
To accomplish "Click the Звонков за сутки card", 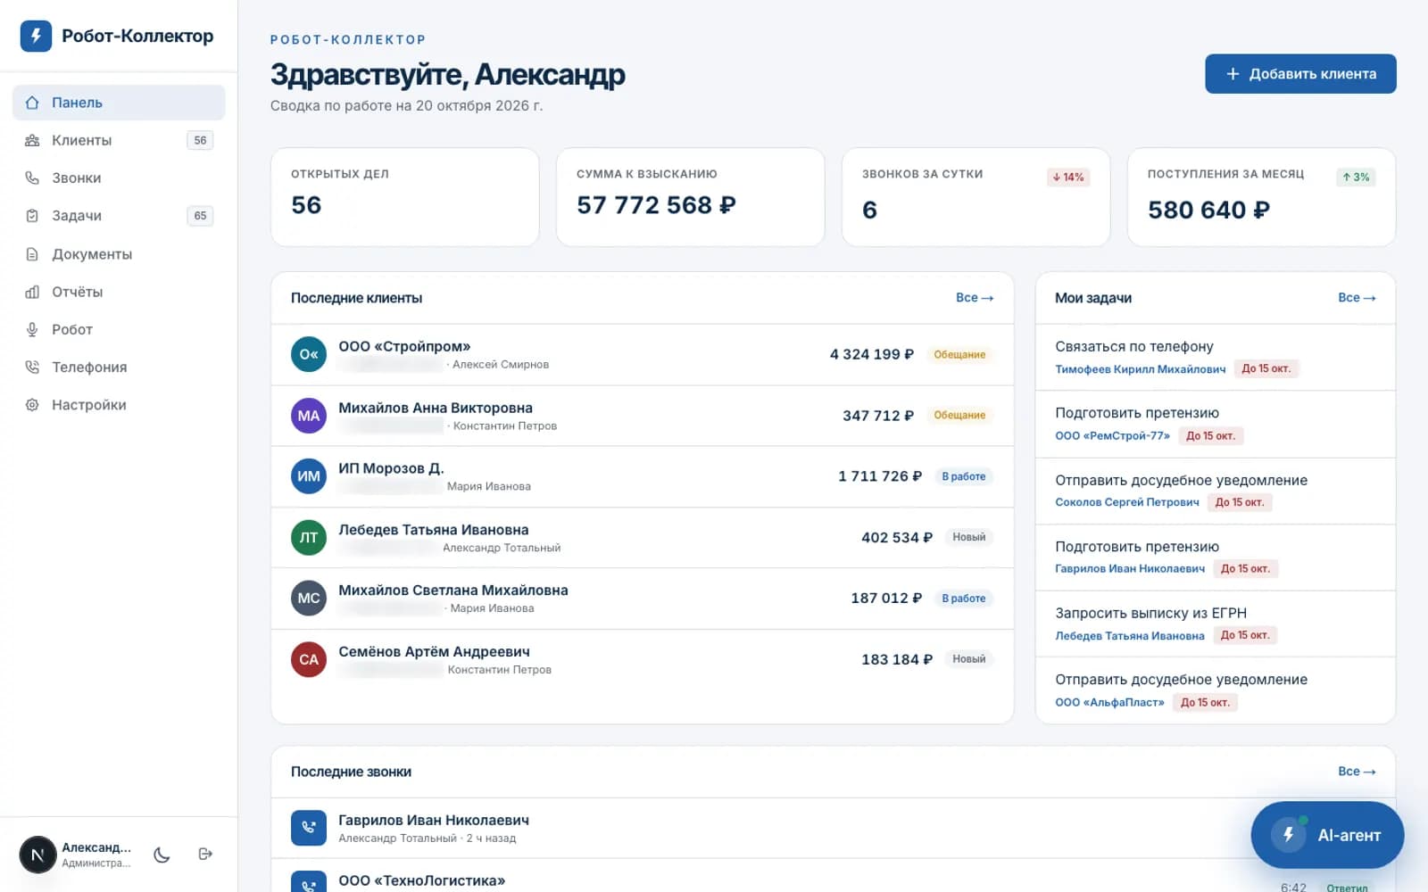I will pos(976,197).
